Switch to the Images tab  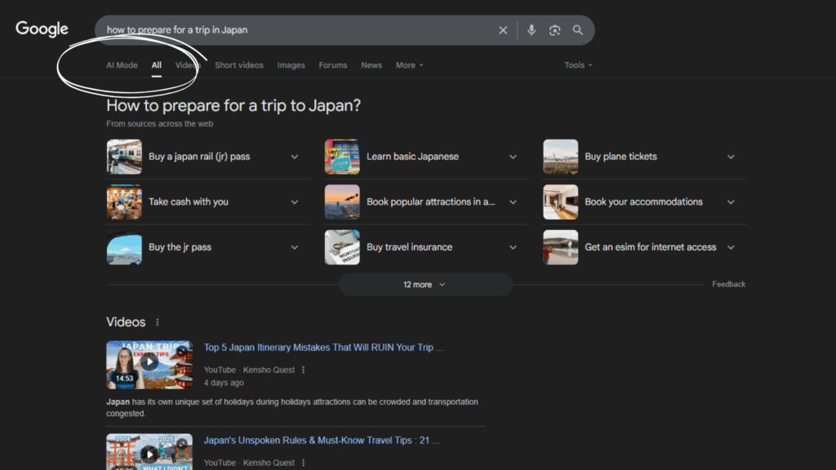(291, 65)
